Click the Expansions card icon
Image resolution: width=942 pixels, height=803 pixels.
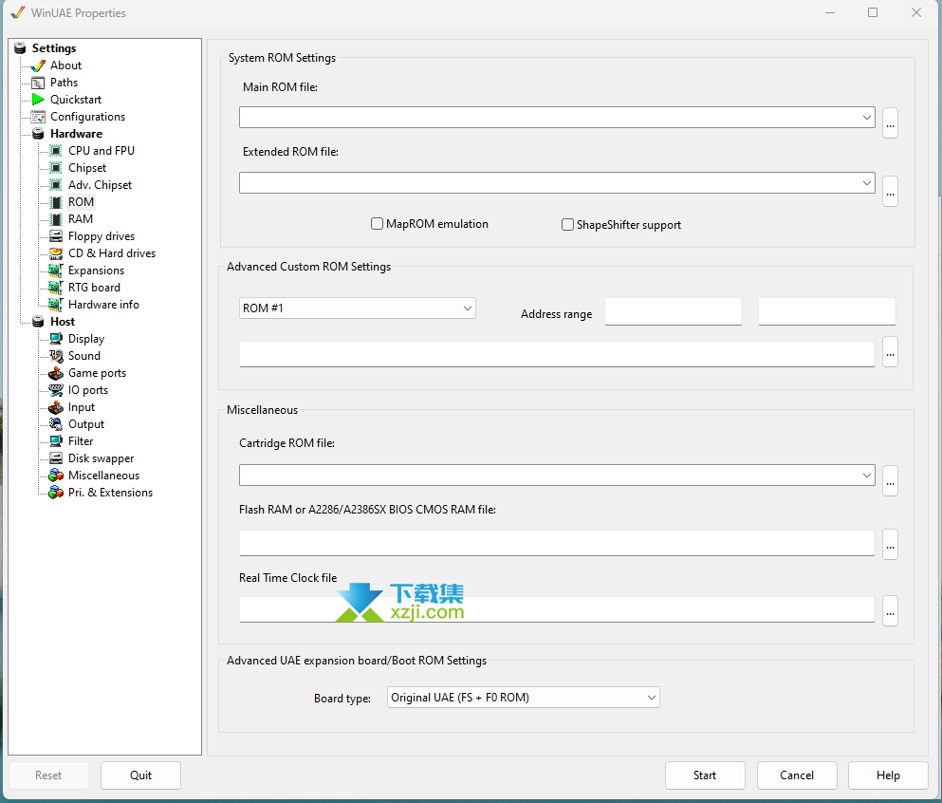point(56,271)
